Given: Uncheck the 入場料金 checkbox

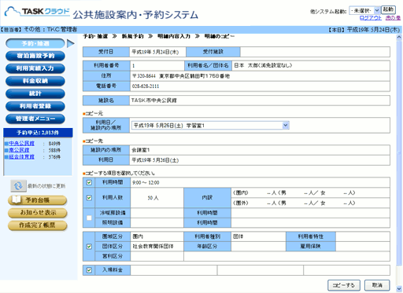Looking at the screenshot, I should click(x=89, y=270).
